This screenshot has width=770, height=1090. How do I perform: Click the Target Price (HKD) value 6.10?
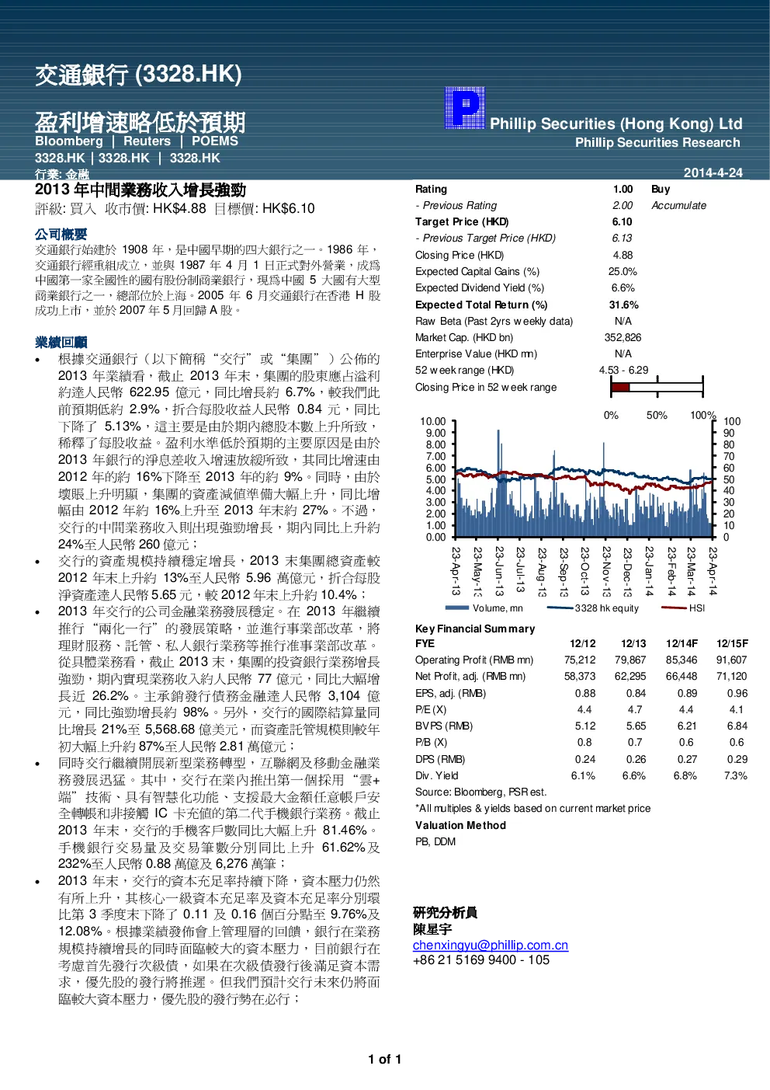tap(622, 221)
